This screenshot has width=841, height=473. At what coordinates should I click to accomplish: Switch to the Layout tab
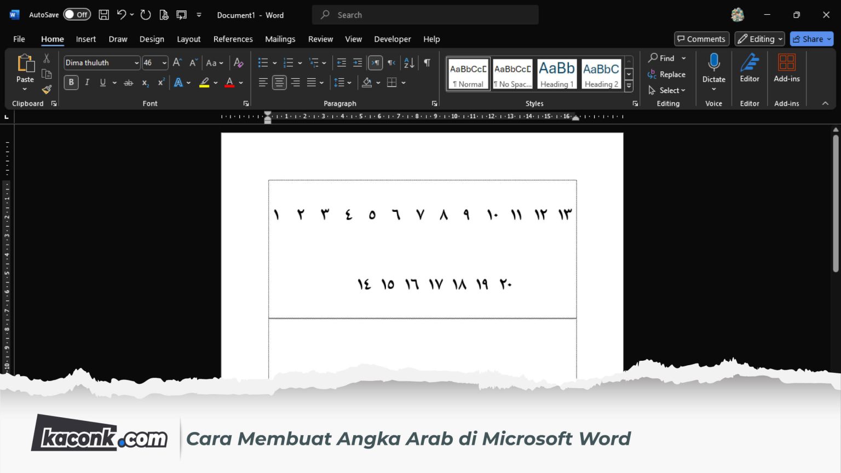coord(188,39)
